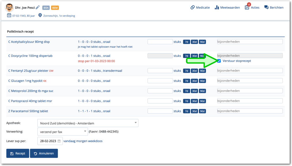The image size is (292, 166).
Task: Click the weekdoos delivery link
Action: pyautogui.click(x=96, y=141)
